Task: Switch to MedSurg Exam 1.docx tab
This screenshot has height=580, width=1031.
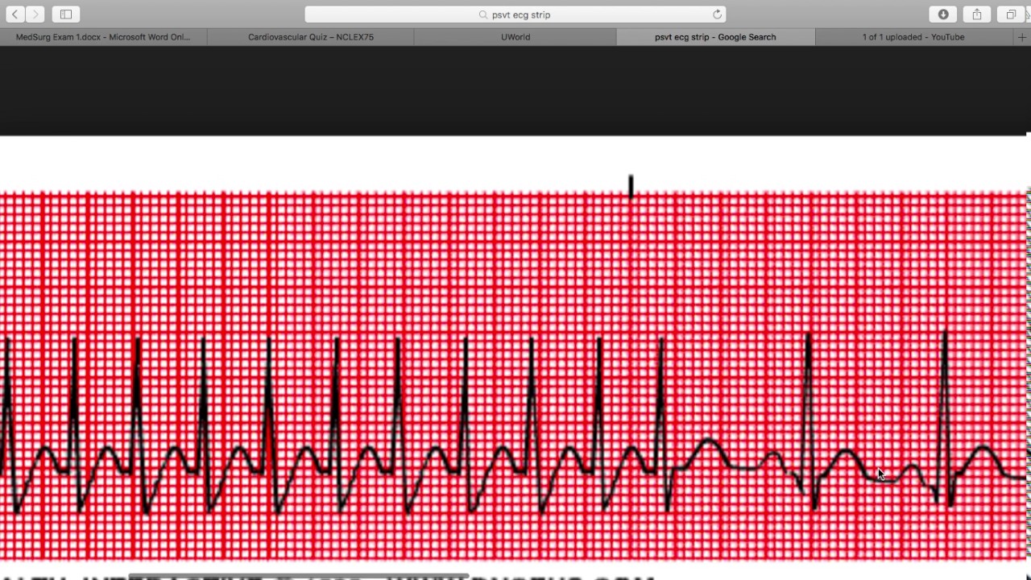Action: point(103,37)
